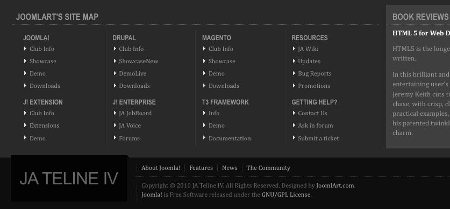Image resolution: width=450 pixels, height=209 pixels.
Task: Click arrow icon before Submit a ticket
Action: 294,138
